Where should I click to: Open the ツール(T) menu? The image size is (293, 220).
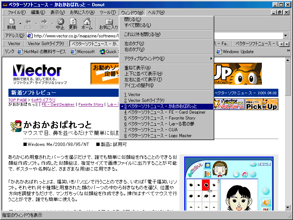tap(108, 12)
